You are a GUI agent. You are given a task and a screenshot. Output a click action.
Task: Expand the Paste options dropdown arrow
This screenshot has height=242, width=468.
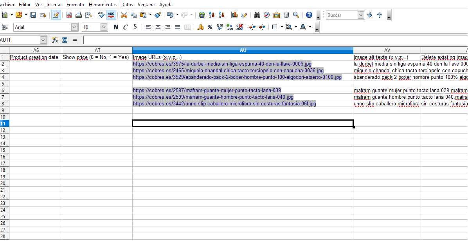coord(150,15)
